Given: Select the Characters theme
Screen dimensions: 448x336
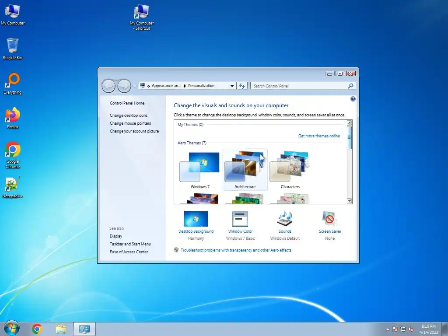Looking at the screenshot, I should click(x=290, y=170).
